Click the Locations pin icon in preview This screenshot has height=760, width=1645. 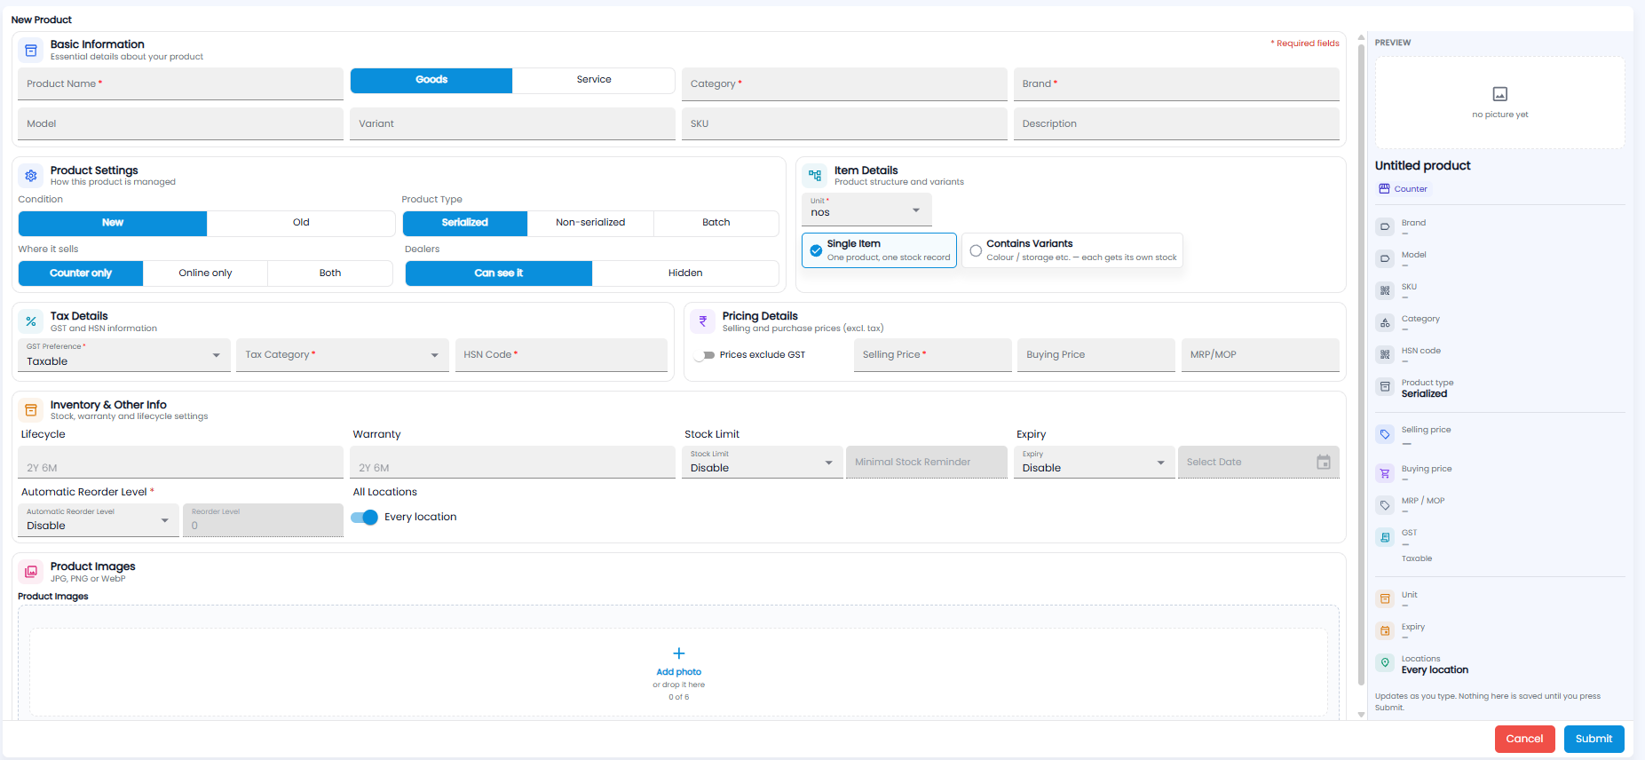click(x=1385, y=662)
